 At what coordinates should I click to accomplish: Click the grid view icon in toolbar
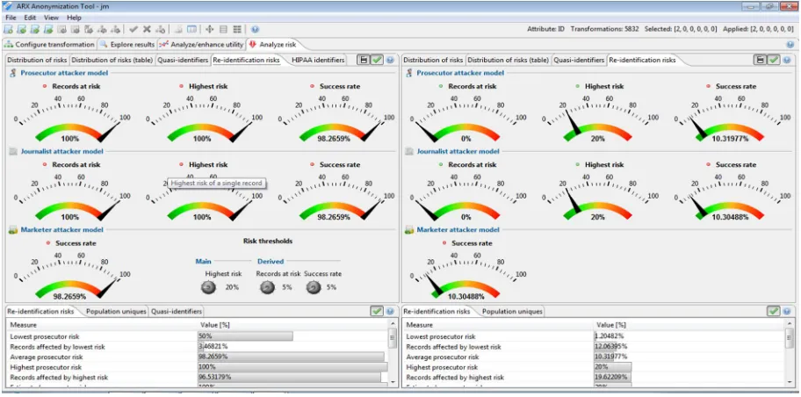237,30
